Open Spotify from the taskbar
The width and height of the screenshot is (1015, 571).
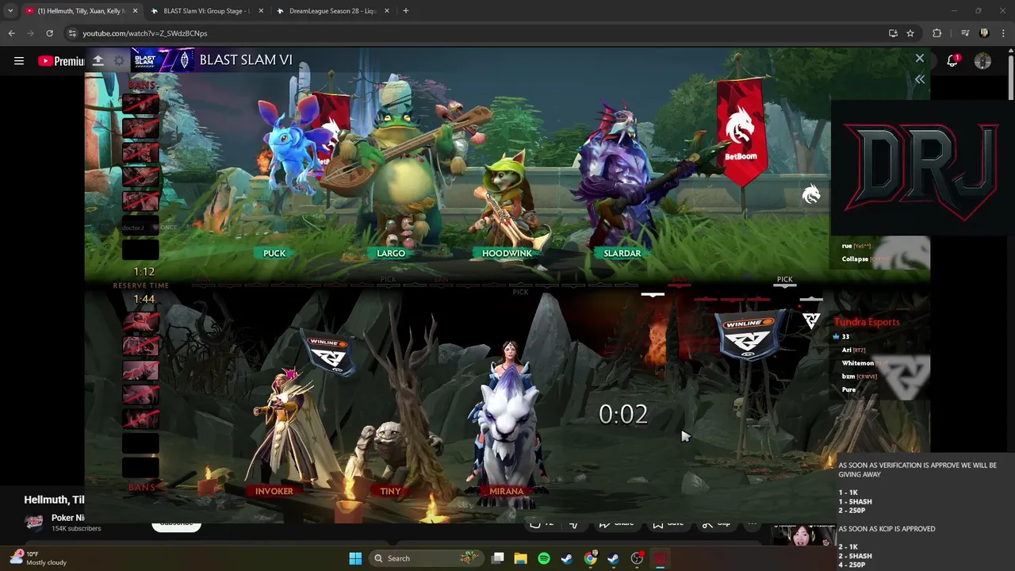[x=544, y=558]
